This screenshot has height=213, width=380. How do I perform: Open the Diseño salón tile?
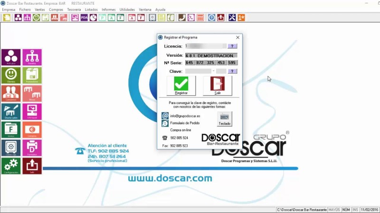(x=11, y=112)
